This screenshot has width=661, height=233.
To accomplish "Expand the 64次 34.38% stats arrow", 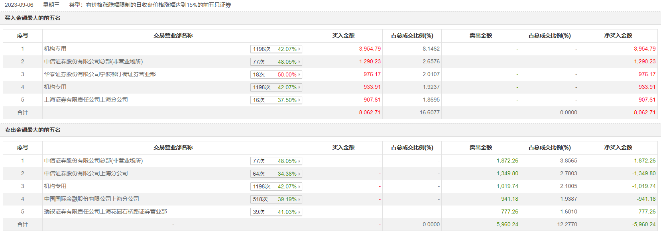I will tap(299, 174).
